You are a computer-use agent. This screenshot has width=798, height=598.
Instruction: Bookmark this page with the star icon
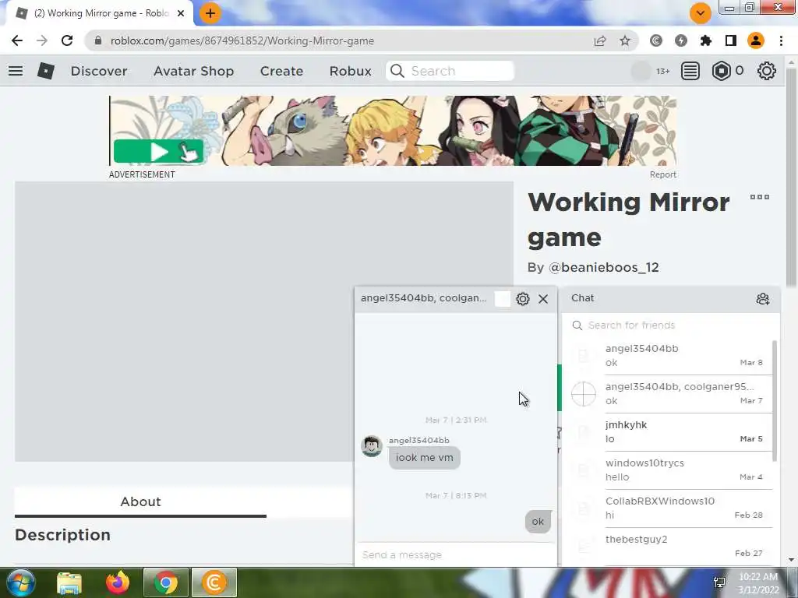(625, 40)
